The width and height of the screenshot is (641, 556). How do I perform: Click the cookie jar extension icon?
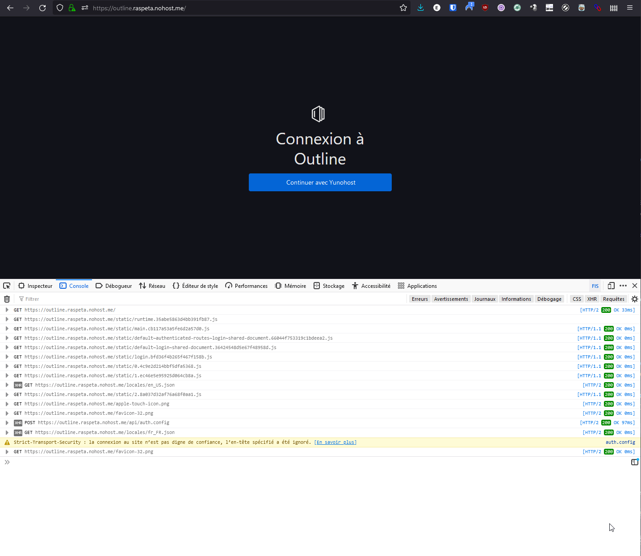click(582, 8)
